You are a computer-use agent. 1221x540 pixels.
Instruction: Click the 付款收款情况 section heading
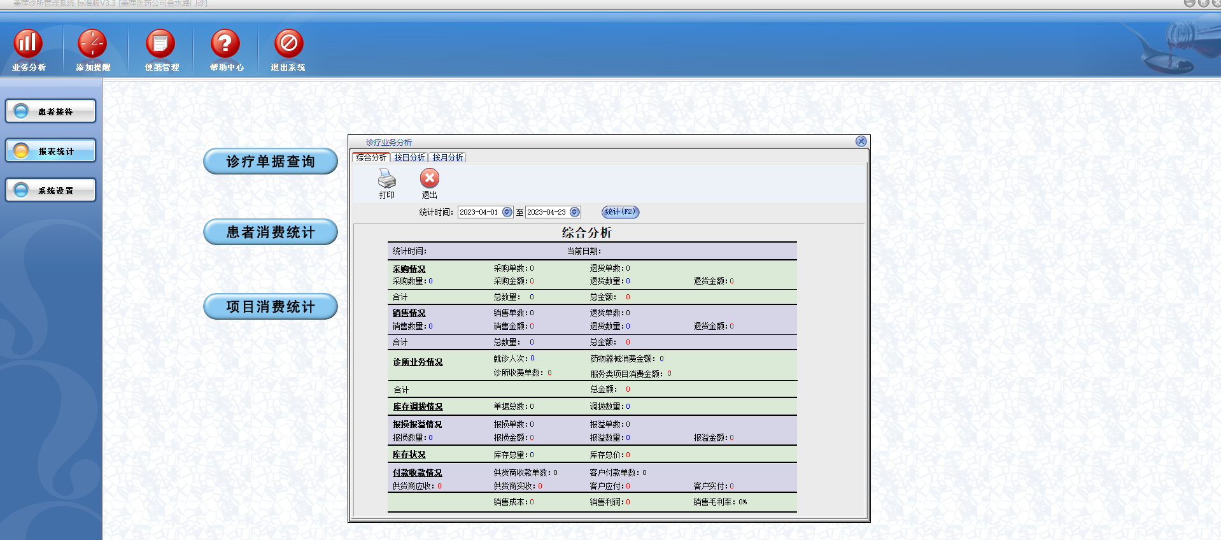pos(417,473)
